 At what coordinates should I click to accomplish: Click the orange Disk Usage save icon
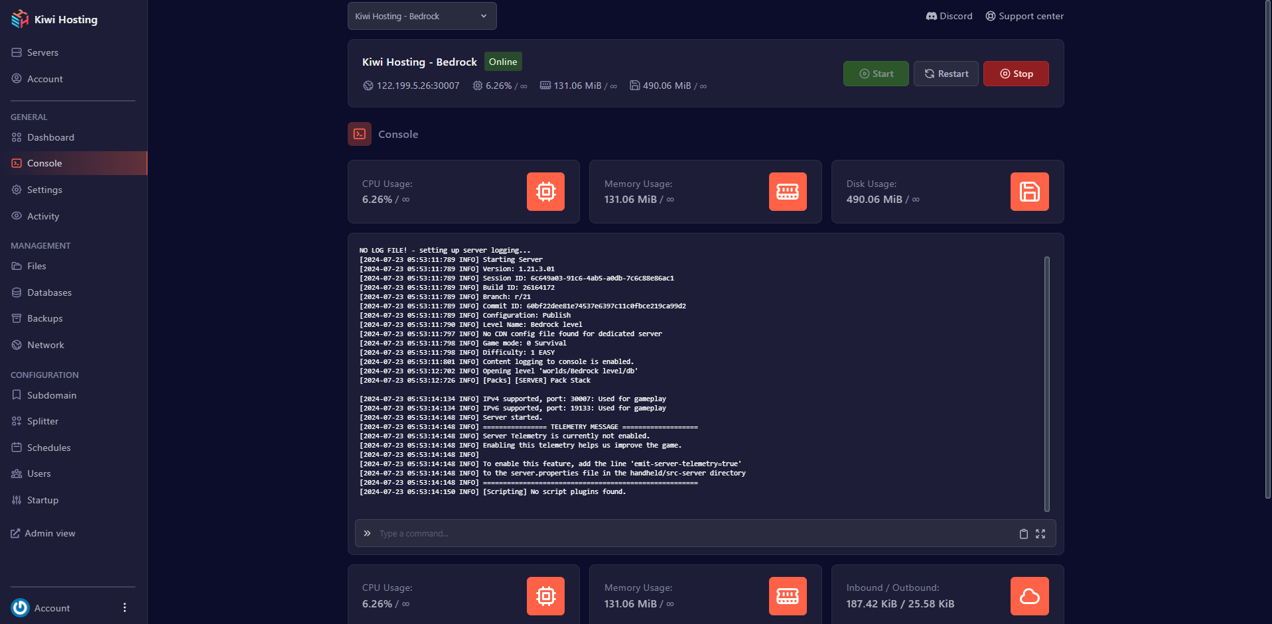[x=1029, y=192]
